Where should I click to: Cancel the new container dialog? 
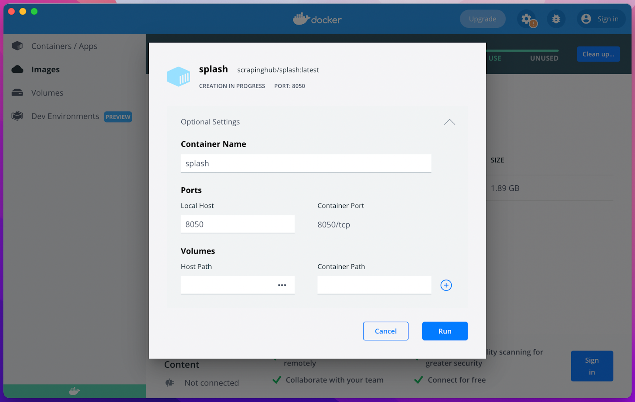pyautogui.click(x=386, y=331)
